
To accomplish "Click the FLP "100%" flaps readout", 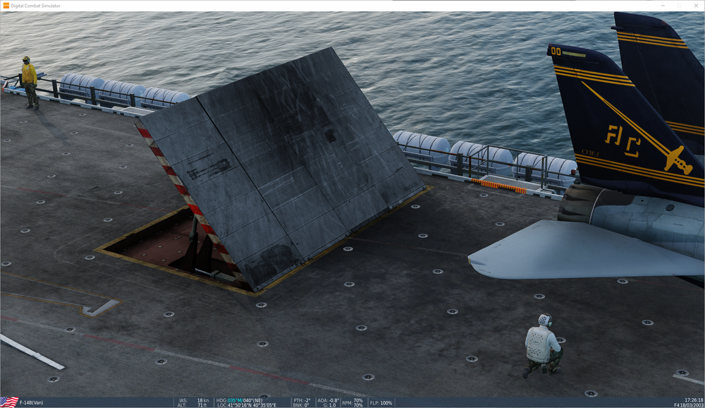I will (x=386, y=403).
